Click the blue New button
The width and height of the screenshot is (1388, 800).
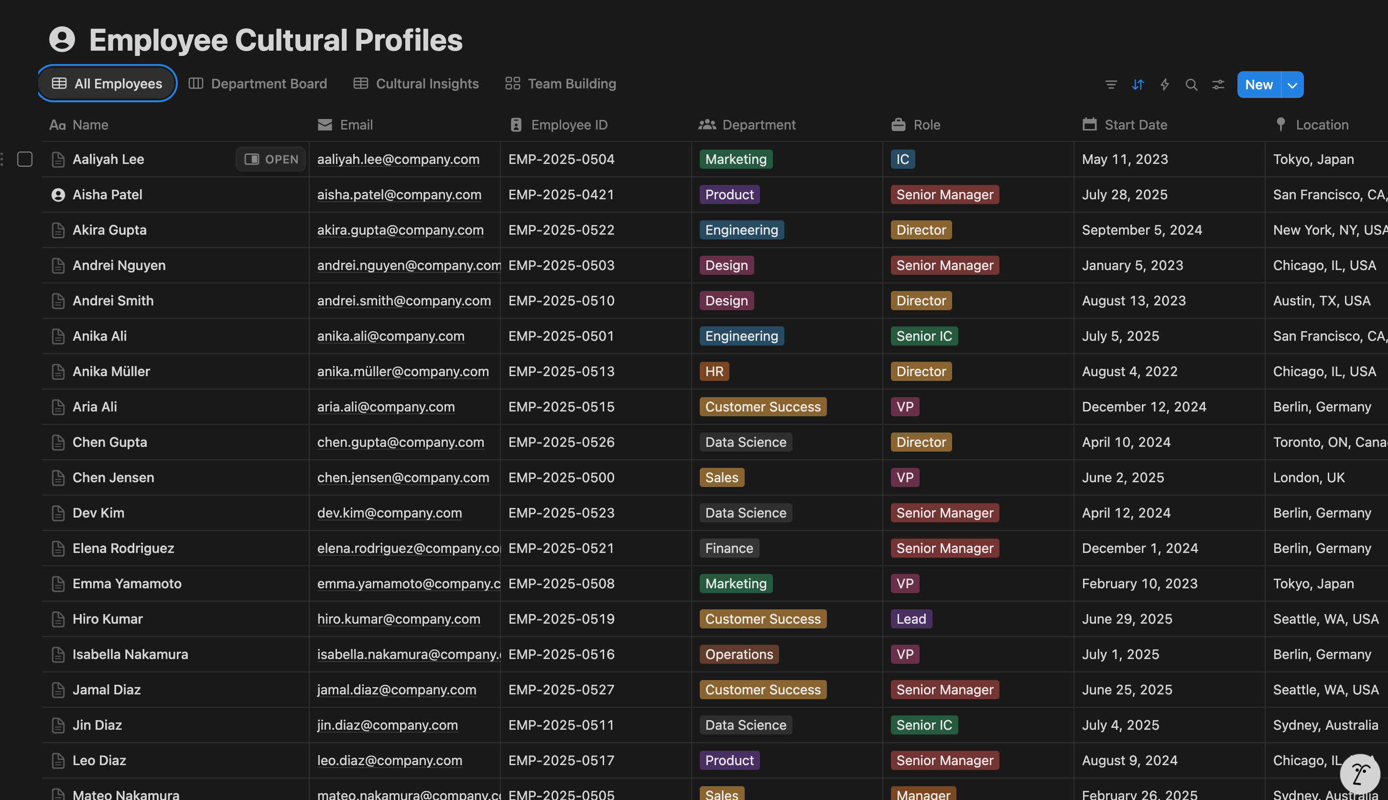[1258, 85]
